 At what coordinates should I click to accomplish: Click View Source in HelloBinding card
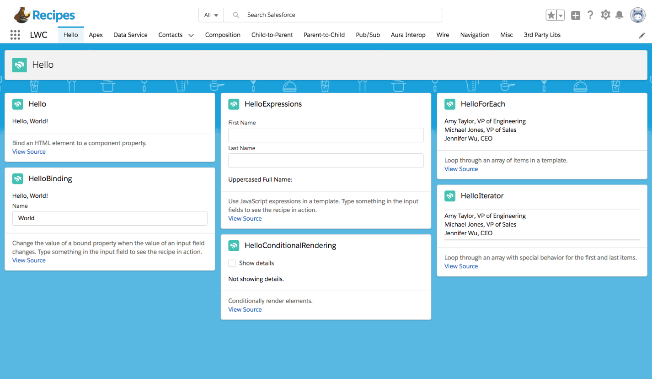(x=29, y=260)
